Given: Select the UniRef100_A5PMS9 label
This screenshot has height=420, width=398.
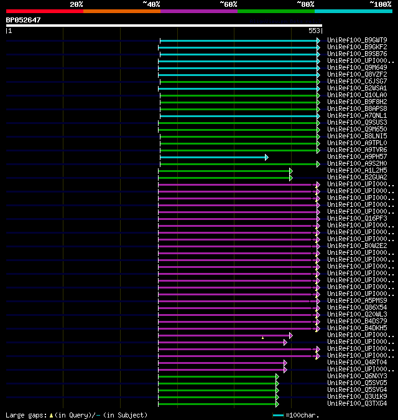Looking at the screenshot, I should 357,301.
